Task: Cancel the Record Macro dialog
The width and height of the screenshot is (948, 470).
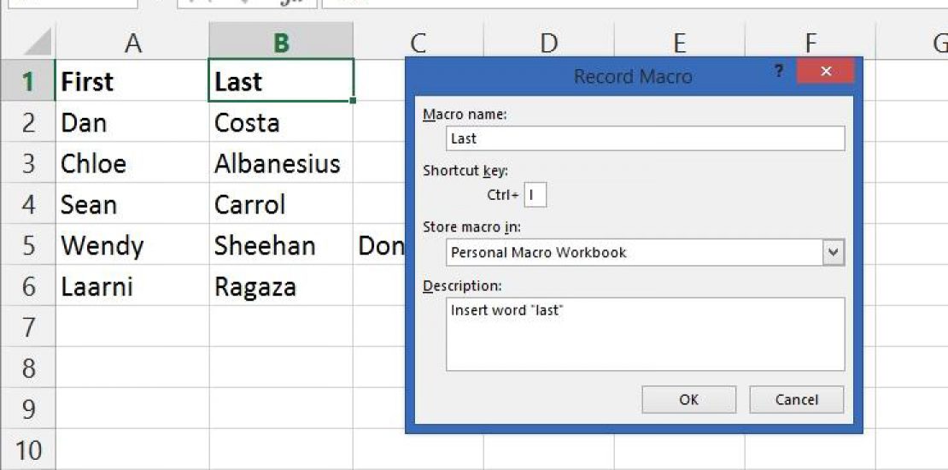Action: click(x=796, y=399)
